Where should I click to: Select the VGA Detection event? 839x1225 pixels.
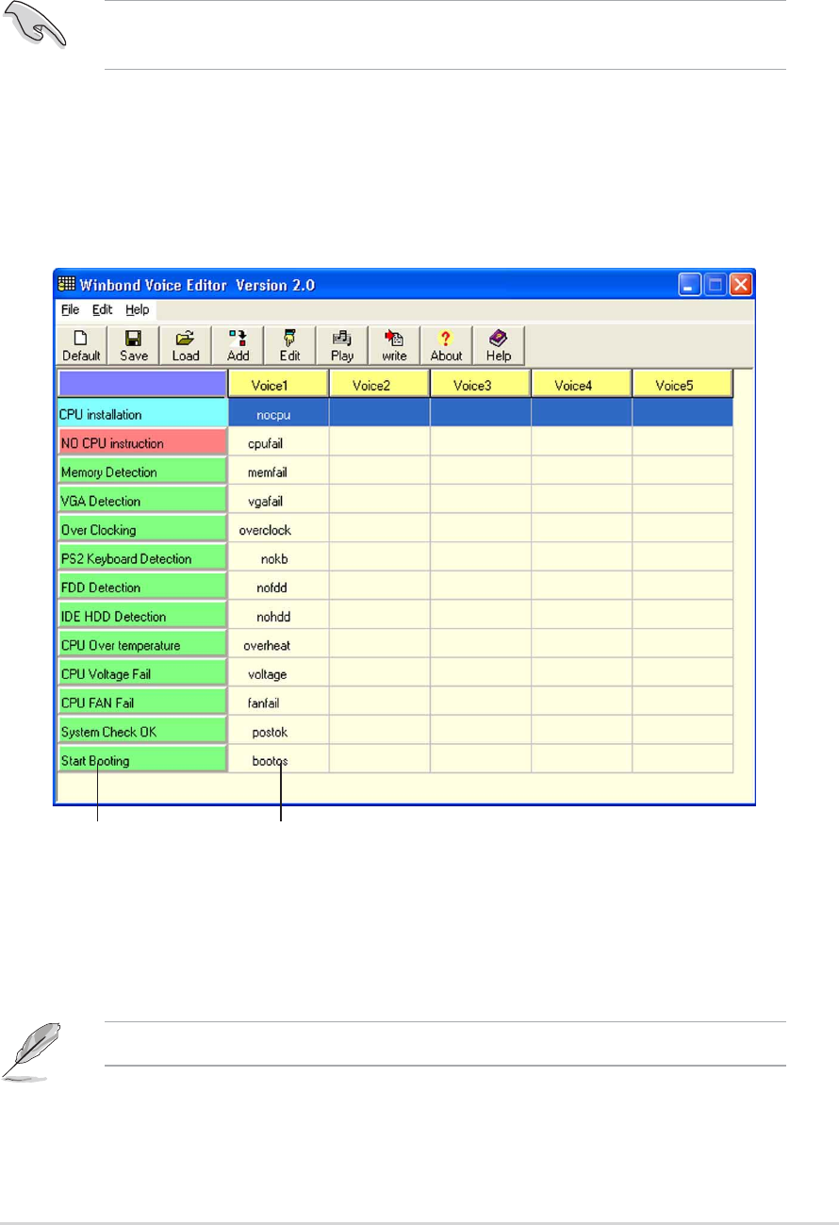142,501
